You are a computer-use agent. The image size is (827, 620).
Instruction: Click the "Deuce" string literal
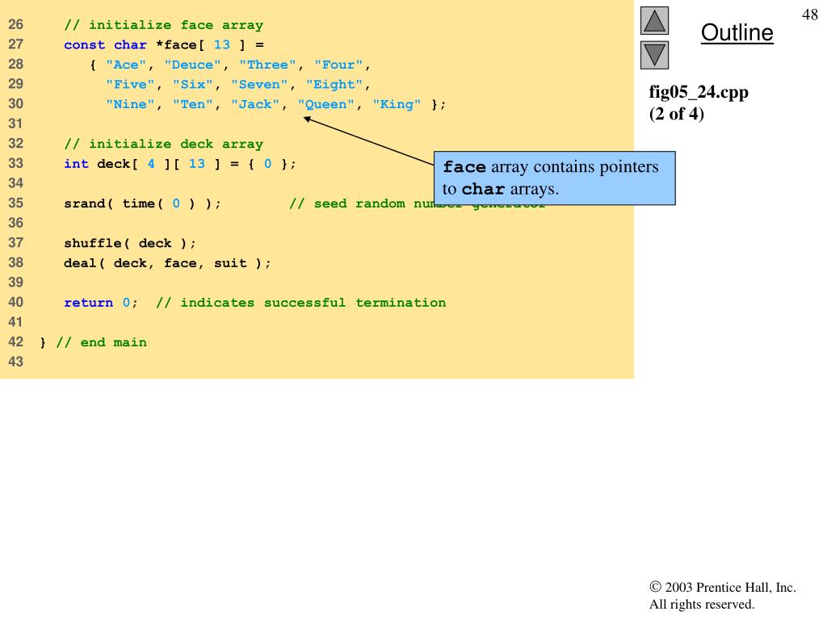(x=192, y=65)
